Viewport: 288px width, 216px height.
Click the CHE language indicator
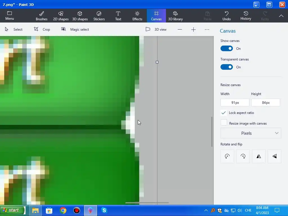click(x=248, y=210)
